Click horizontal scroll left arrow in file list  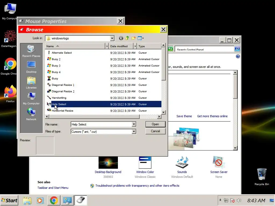tap(47, 116)
